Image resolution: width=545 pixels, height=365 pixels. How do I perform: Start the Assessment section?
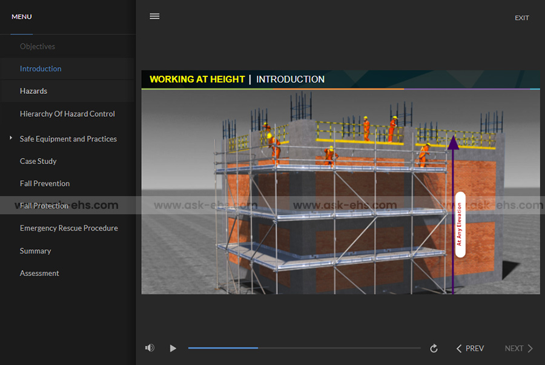39,274
